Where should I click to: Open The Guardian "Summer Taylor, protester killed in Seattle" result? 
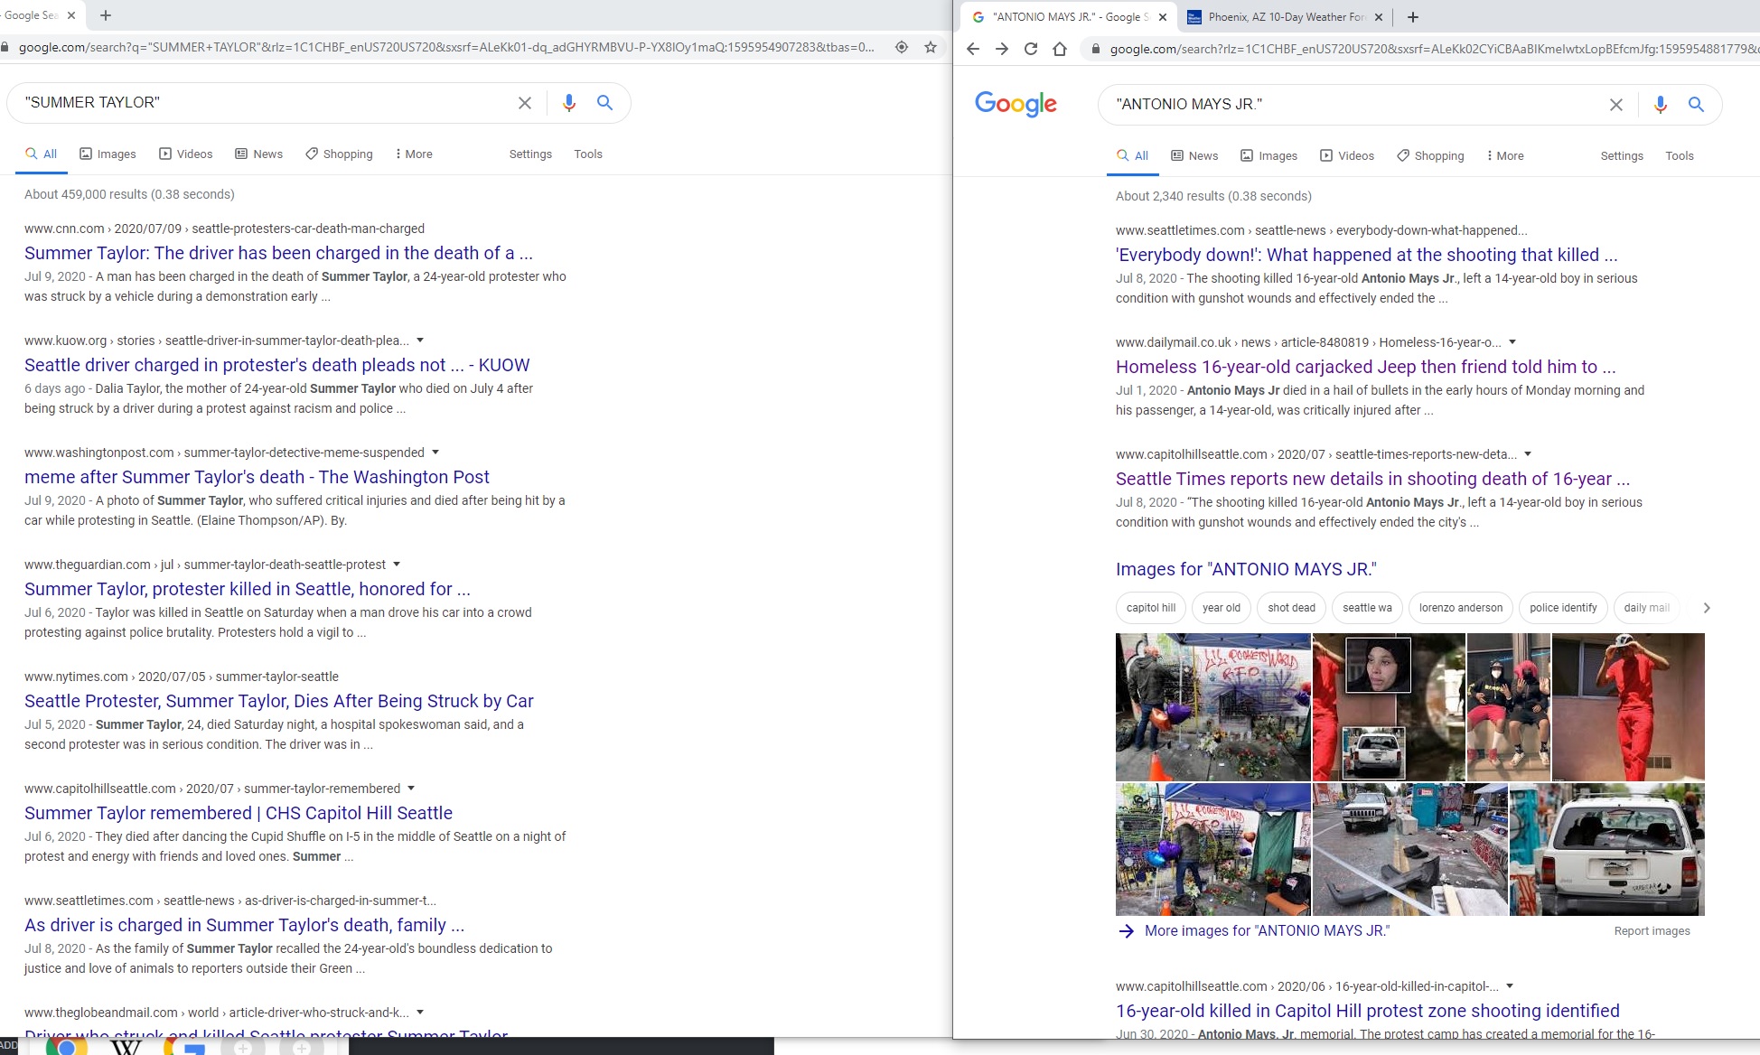[247, 589]
